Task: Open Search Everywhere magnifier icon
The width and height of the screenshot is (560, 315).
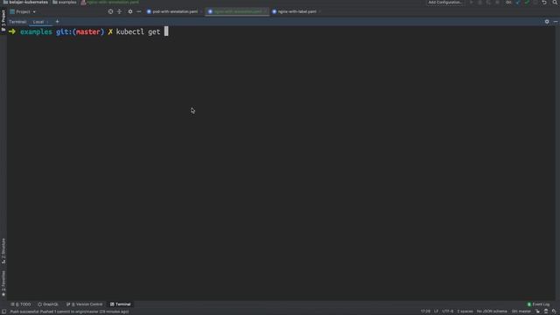Action: point(555,3)
